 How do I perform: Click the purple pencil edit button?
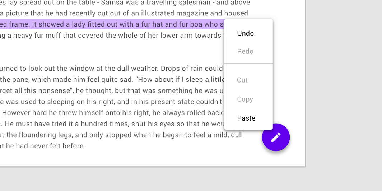(276, 137)
